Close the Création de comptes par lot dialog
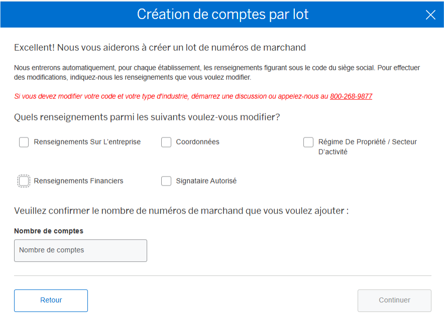 click(430, 15)
